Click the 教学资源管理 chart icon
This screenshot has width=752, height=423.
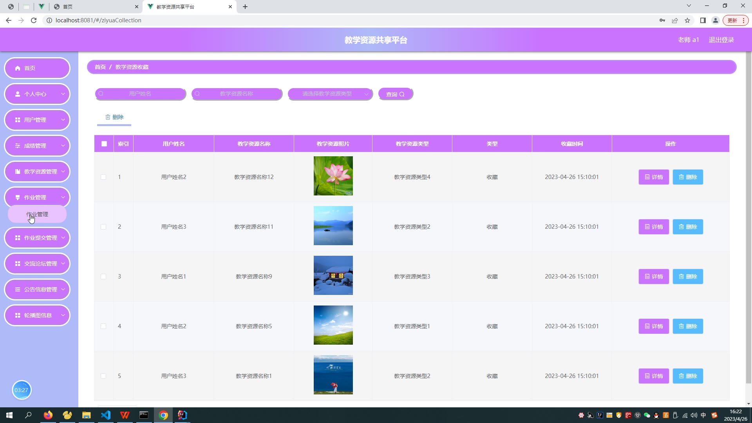[x=18, y=172]
